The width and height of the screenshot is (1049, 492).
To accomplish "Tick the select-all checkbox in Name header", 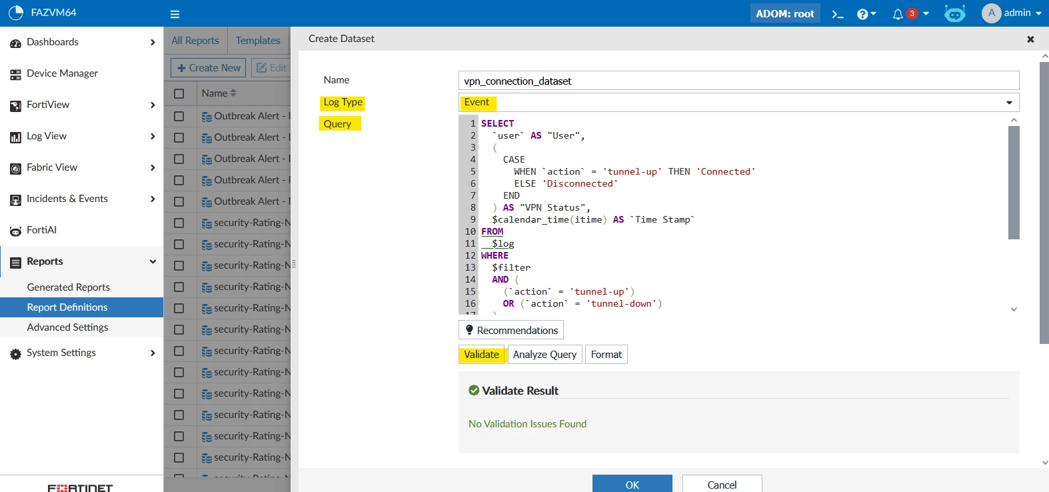I will click(x=179, y=93).
